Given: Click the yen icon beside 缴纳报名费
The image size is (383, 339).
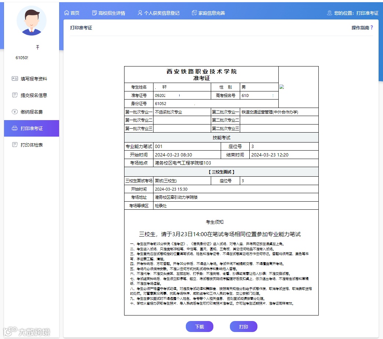Looking at the screenshot, I should 15,112.
